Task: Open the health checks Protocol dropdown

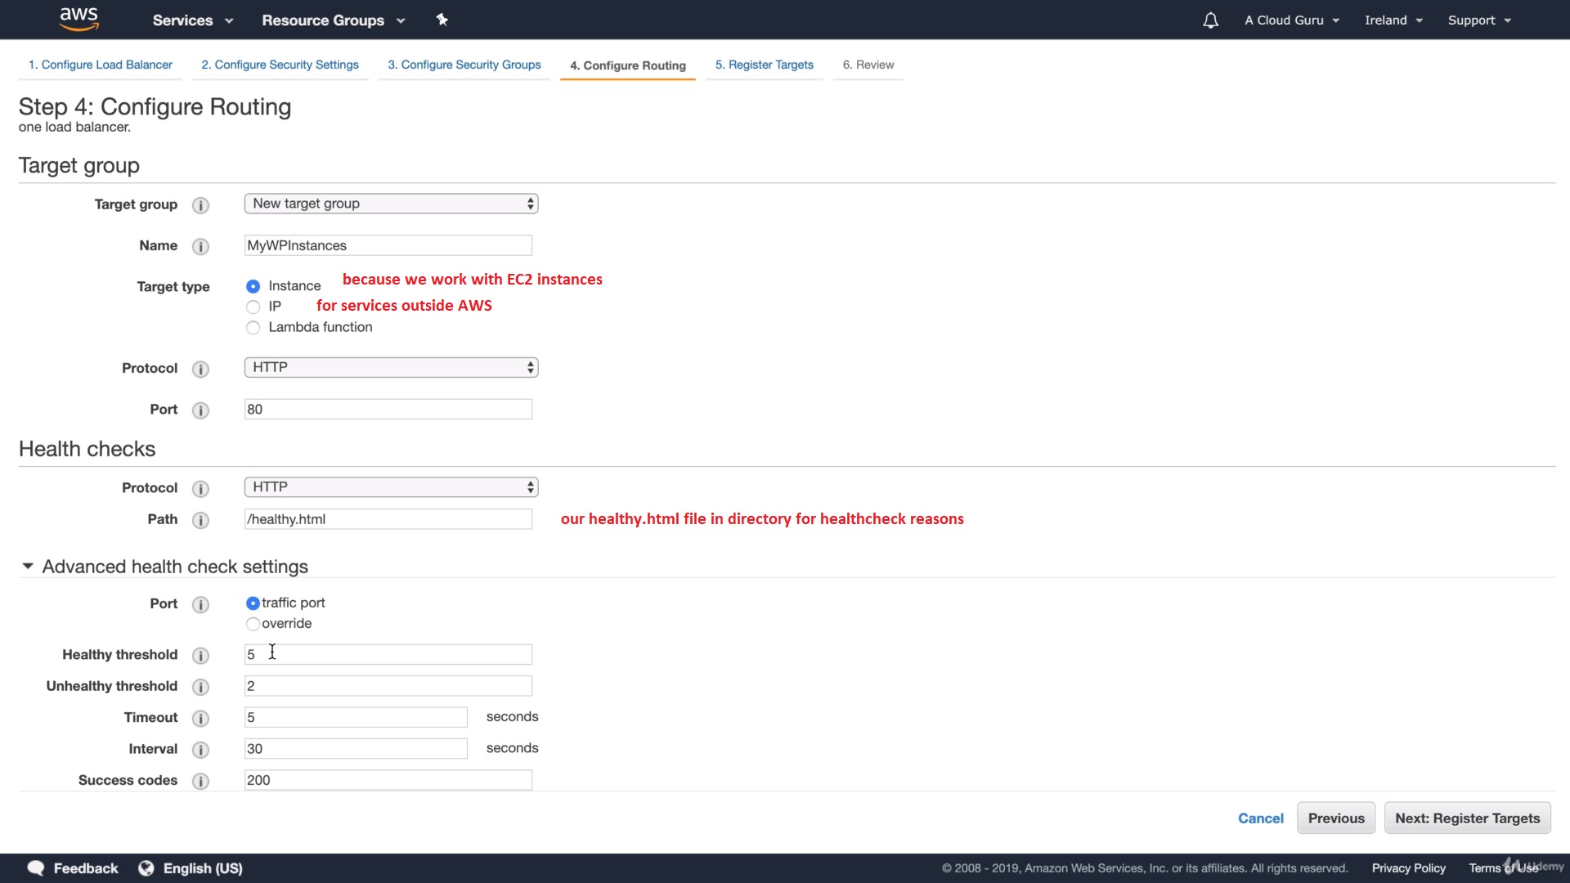Action: (391, 487)
